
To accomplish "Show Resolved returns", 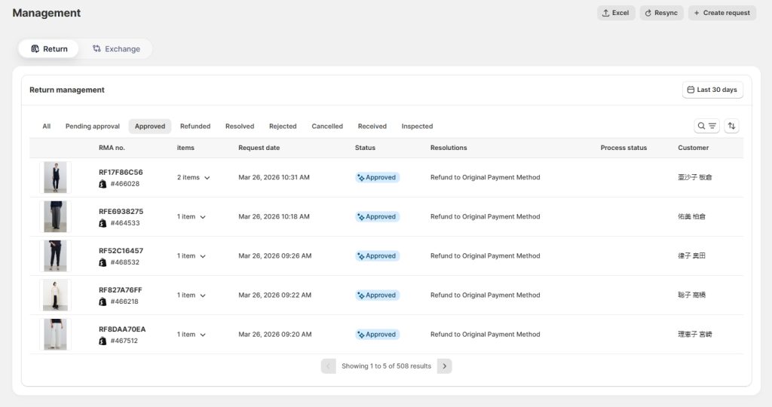I will tap(240, 127).
